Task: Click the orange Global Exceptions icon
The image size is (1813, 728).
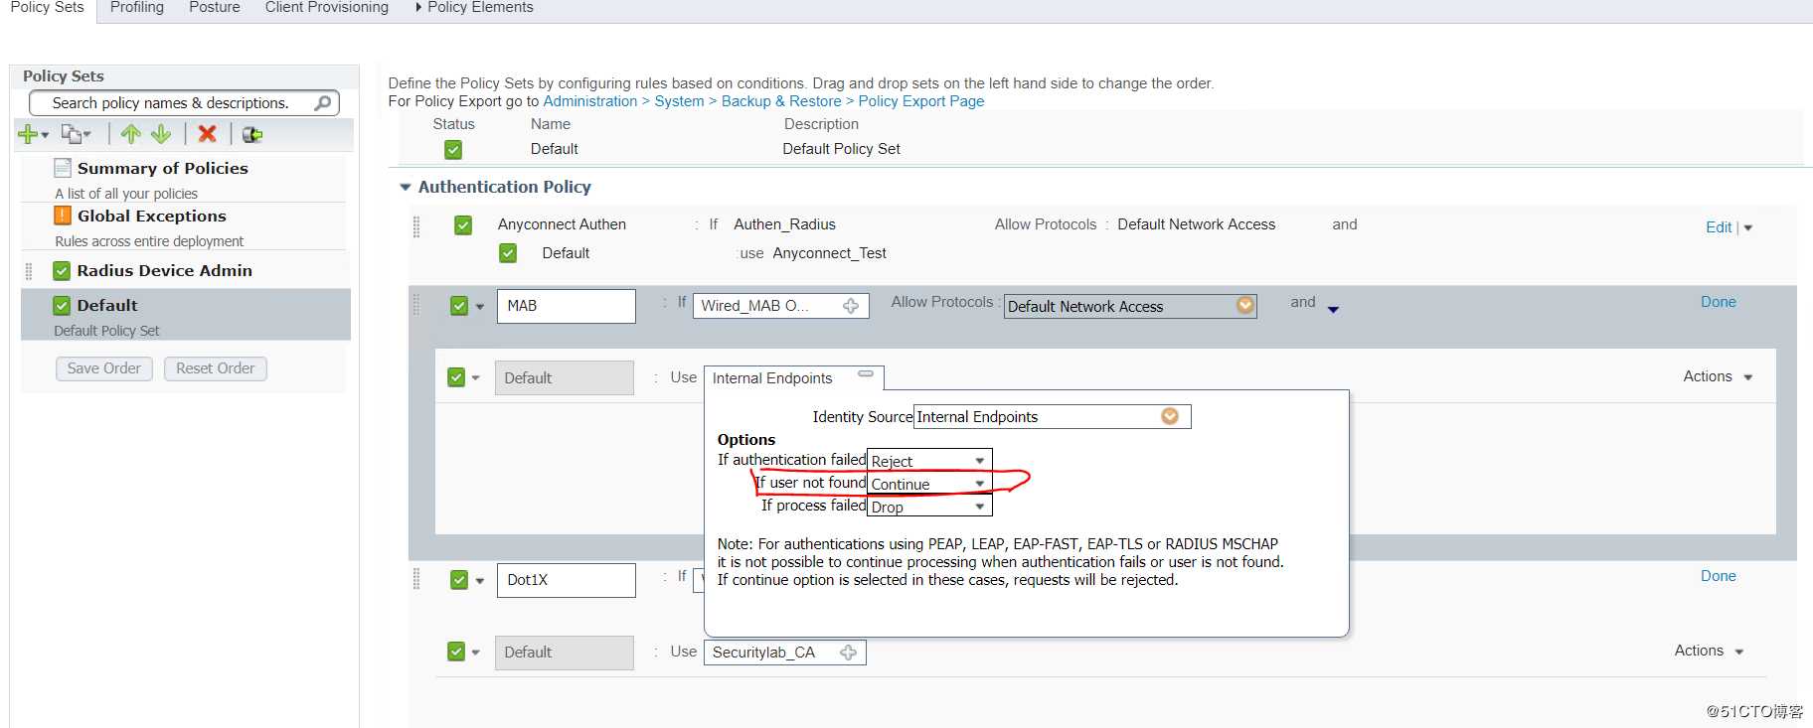Action: pyautogui.click(x=63, y=216)
